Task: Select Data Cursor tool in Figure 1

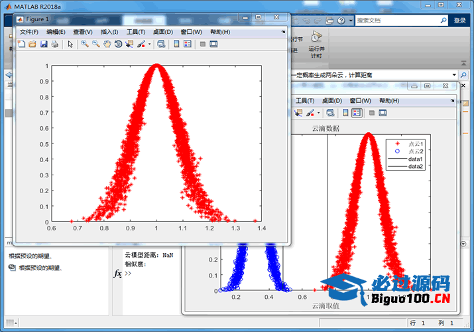Action: (129, 44)
